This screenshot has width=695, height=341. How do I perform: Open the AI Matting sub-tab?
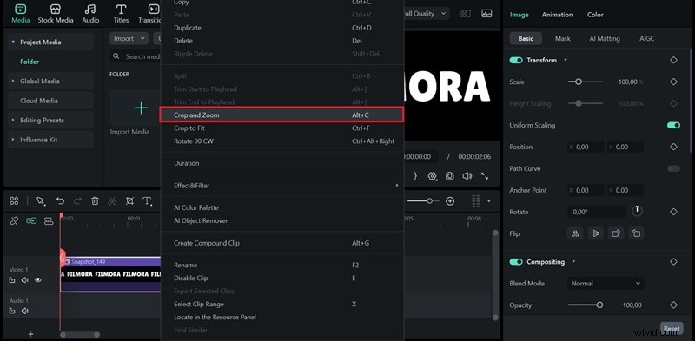coord(605,38)
